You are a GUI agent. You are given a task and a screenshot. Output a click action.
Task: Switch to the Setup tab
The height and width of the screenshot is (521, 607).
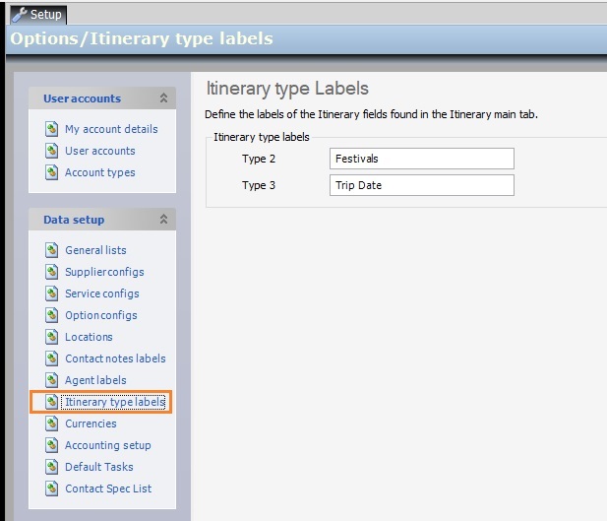point(37,14)
